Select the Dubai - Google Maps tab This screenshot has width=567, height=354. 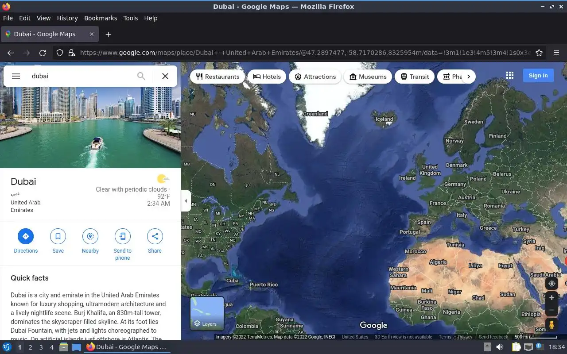coord(50,34)
